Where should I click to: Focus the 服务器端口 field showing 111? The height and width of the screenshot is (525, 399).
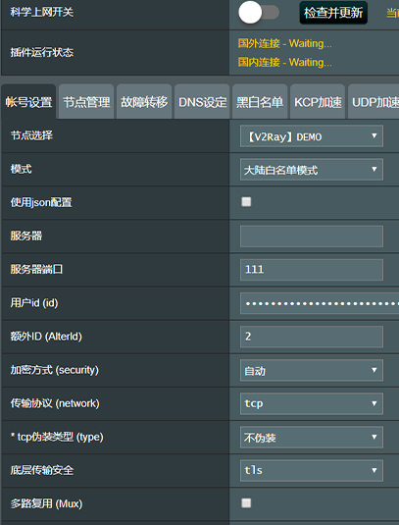pos(312,270)
